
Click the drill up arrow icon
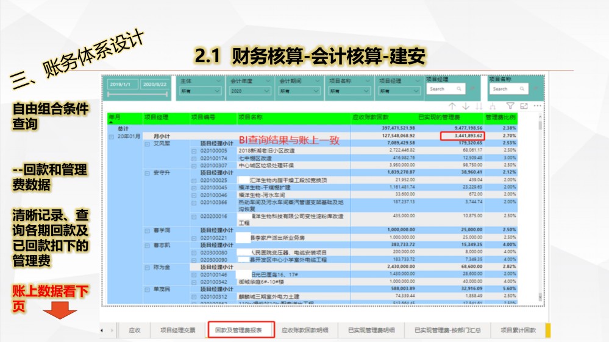(452, 106)
